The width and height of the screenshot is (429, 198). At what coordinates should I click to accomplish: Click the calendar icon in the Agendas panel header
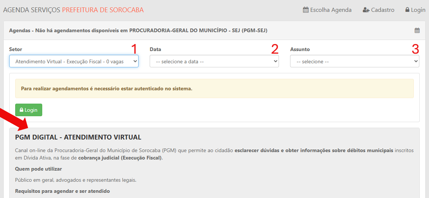(x=417, y=31)
